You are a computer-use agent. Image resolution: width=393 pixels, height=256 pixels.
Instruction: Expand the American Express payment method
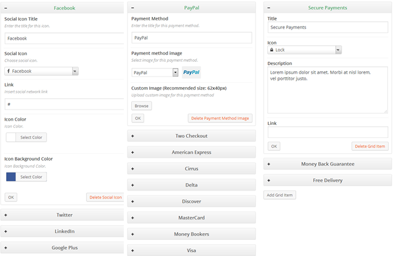click(x=191, y=152)
